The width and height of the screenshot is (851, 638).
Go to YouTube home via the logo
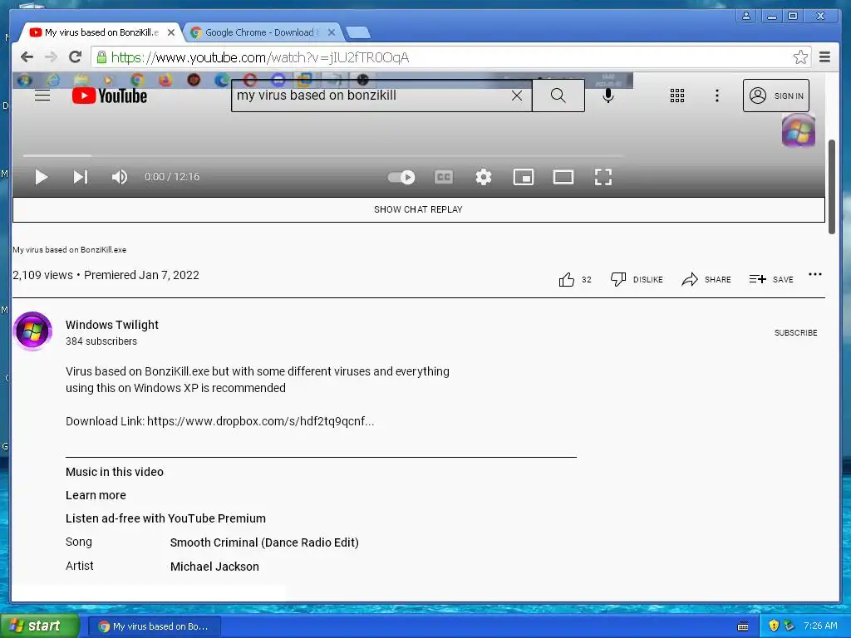click(x=110, y=96)
